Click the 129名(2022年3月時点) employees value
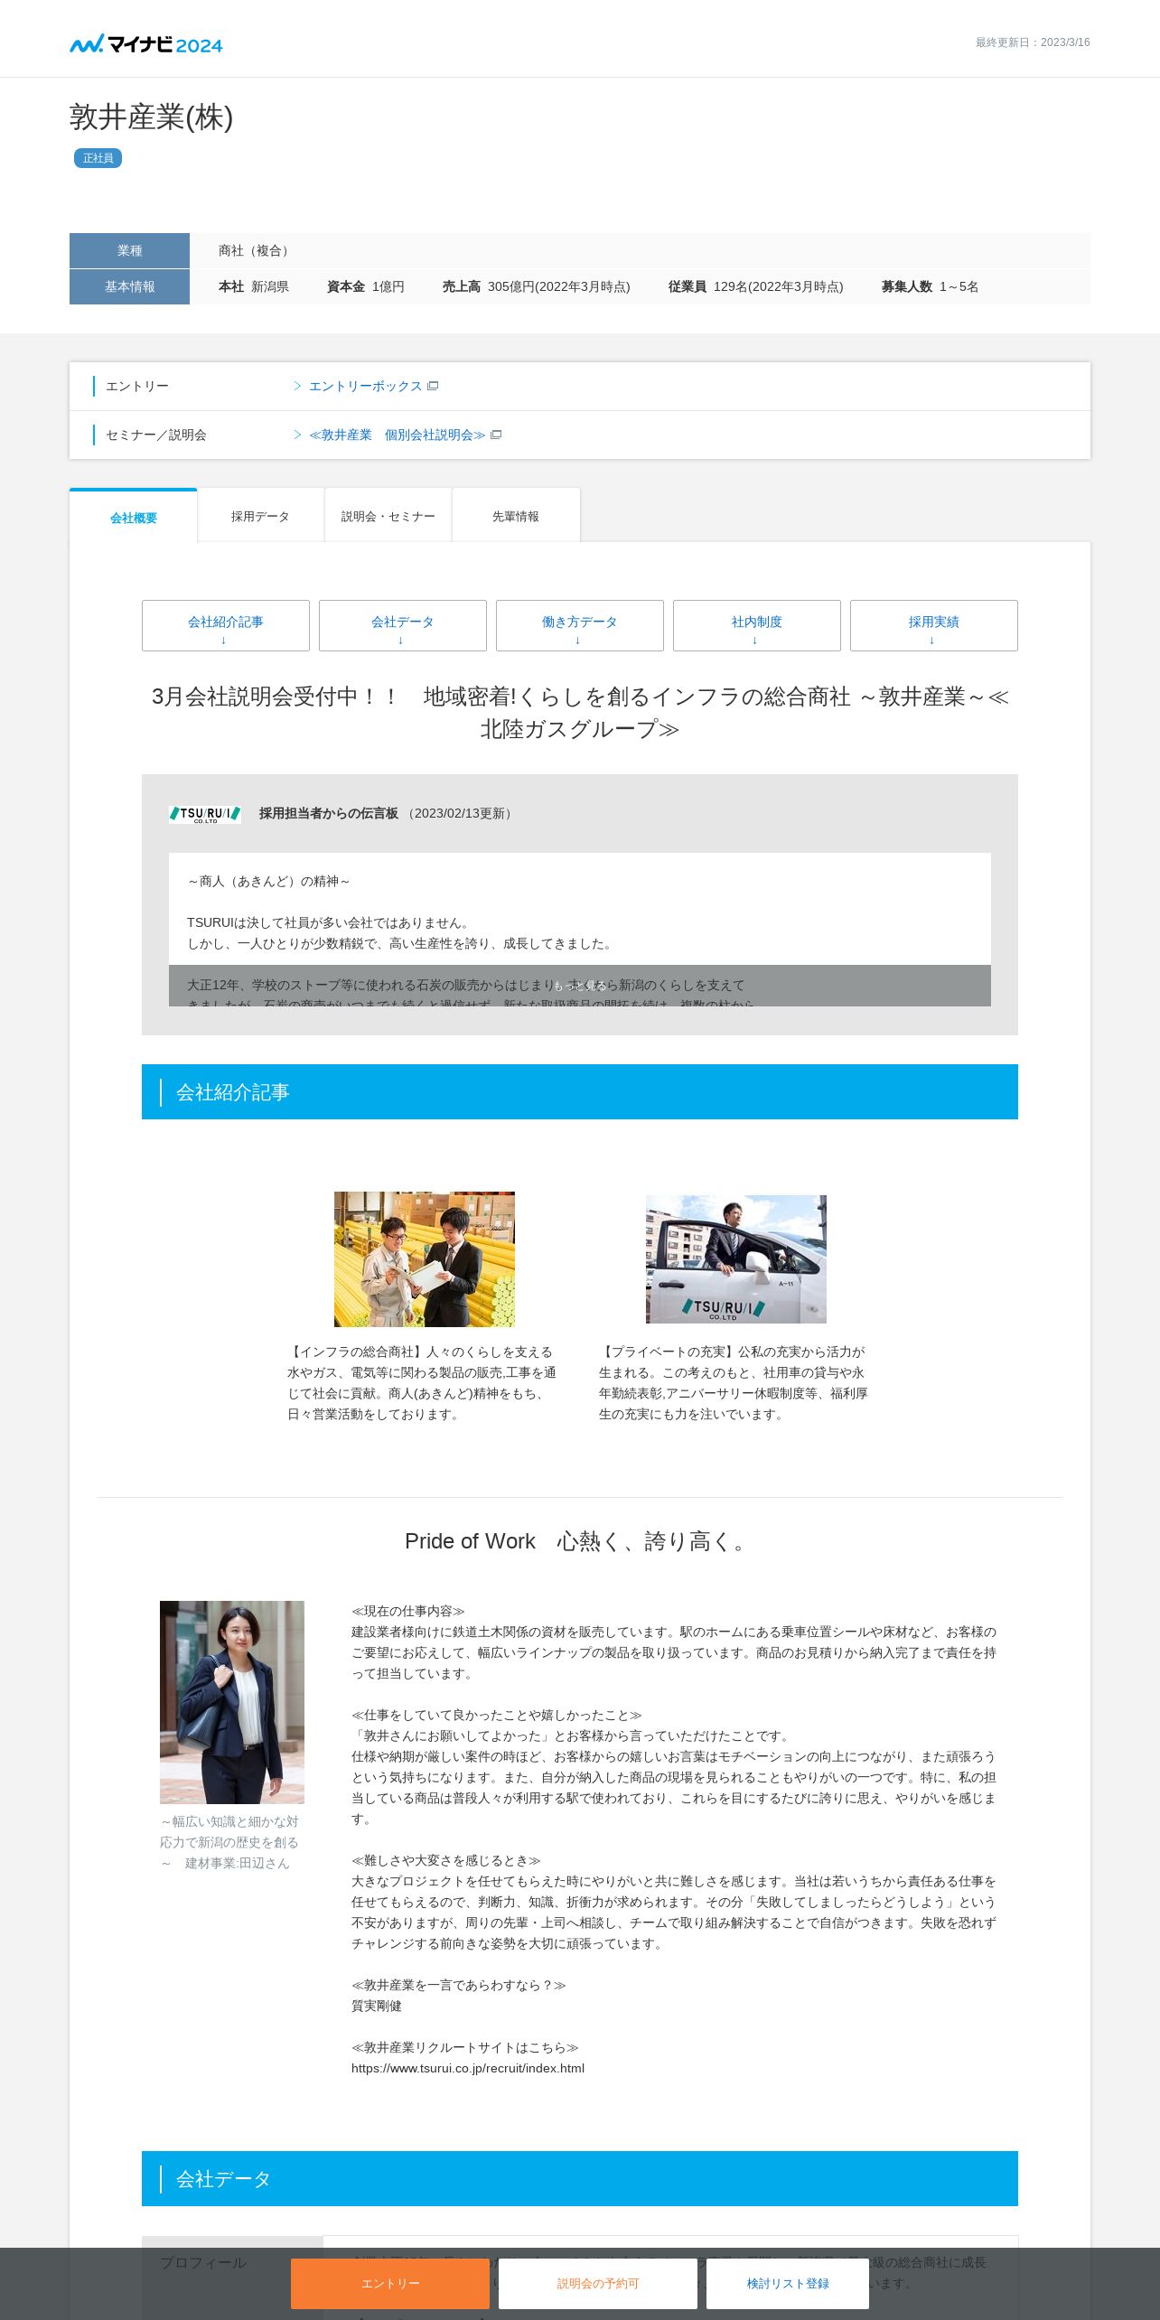This screenshot has height=2320, width=1160. click(779, 286)
